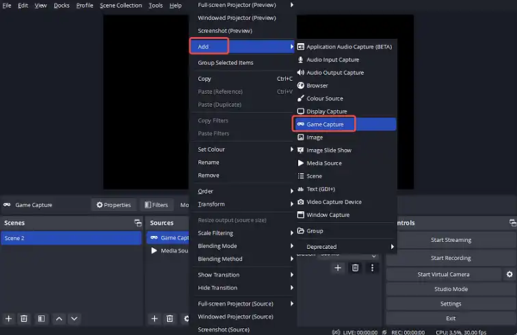Click the Media Source play icon in submenu
This screenshot has height=335, width=517.
[300, 163]
